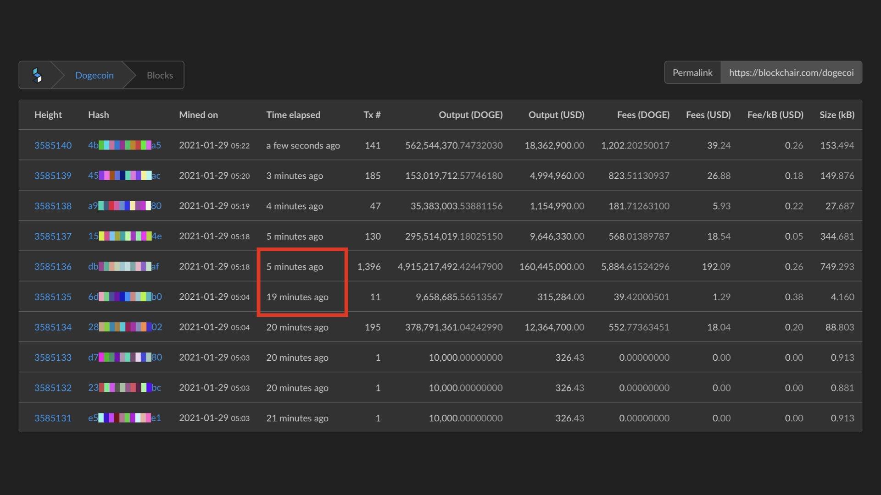Sort by Output (DOGE) column header
The height and width of the screenshot is (495, 881).
point(470,115)
